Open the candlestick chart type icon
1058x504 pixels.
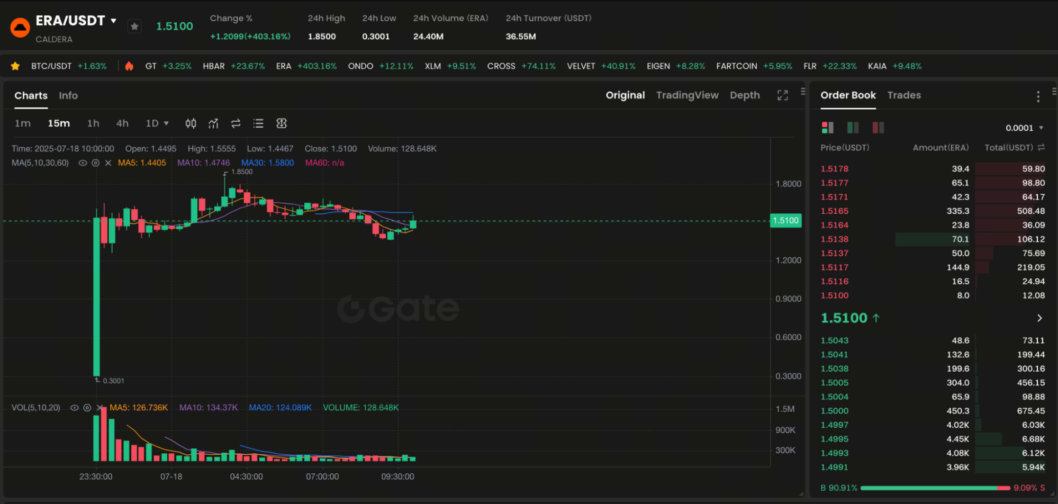191,123
